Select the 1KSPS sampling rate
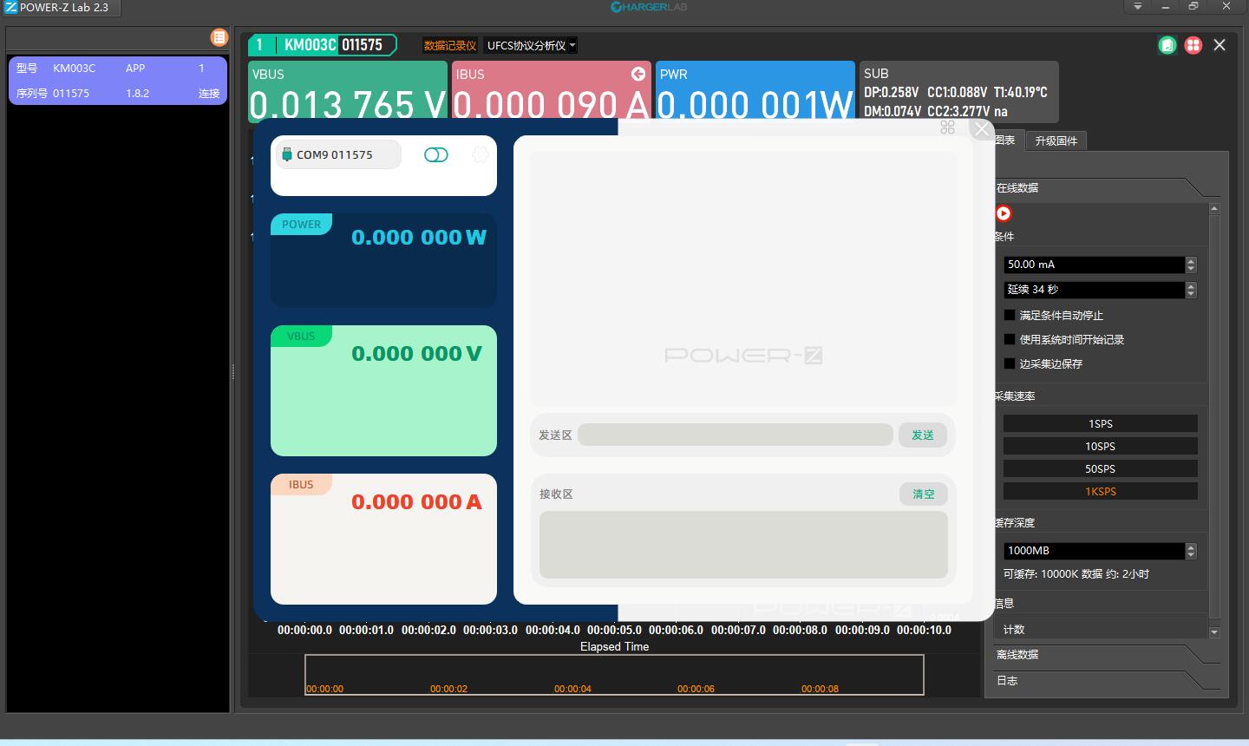1249x746 pixels. [1100, 491]
